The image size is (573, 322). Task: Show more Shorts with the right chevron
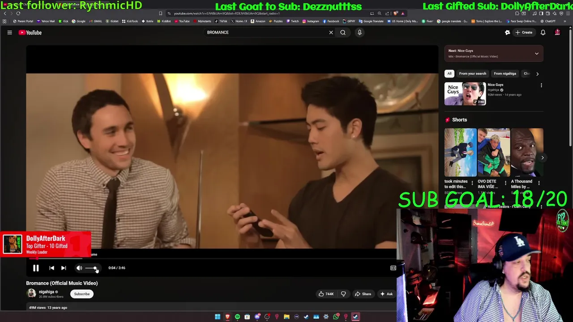coord(542,157)
